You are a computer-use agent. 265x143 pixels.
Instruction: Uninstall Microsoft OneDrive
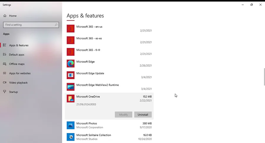143,115
